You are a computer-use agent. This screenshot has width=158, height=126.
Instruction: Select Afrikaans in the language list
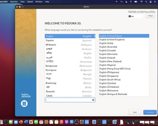point(70,45)
